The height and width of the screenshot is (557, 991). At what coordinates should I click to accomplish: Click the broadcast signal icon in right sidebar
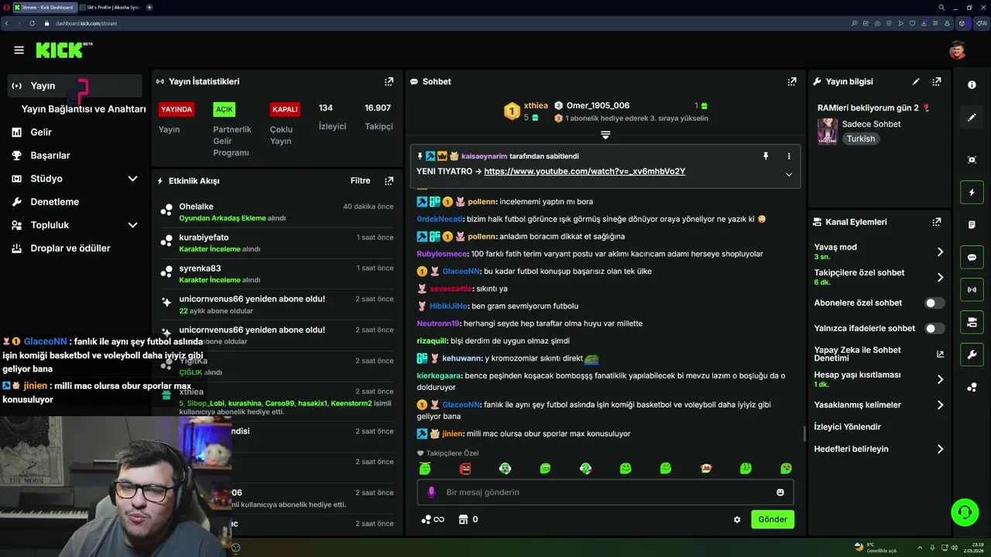[x=972, y=290]
